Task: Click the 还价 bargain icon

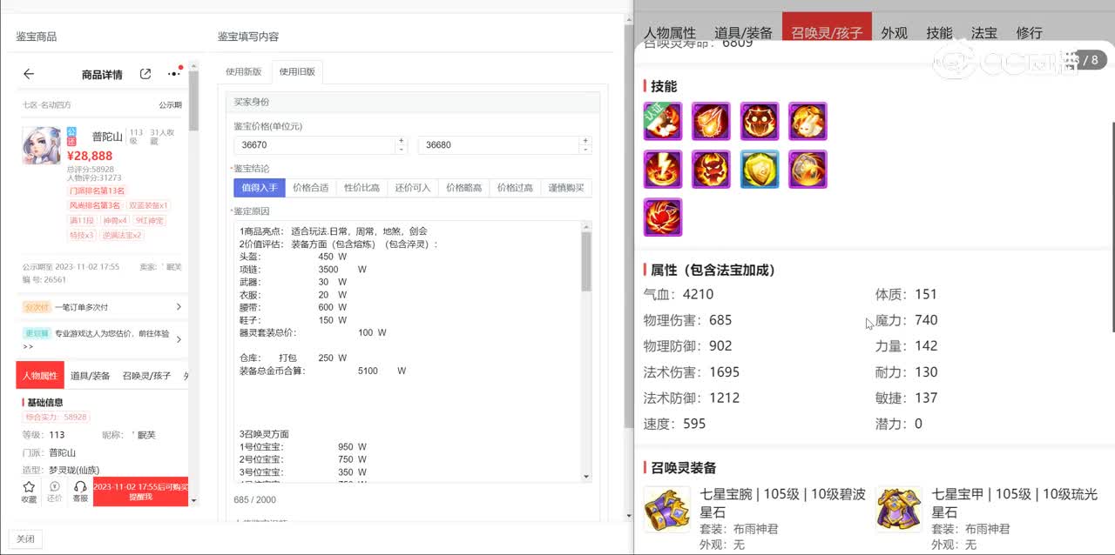Action: coord(54,492)
